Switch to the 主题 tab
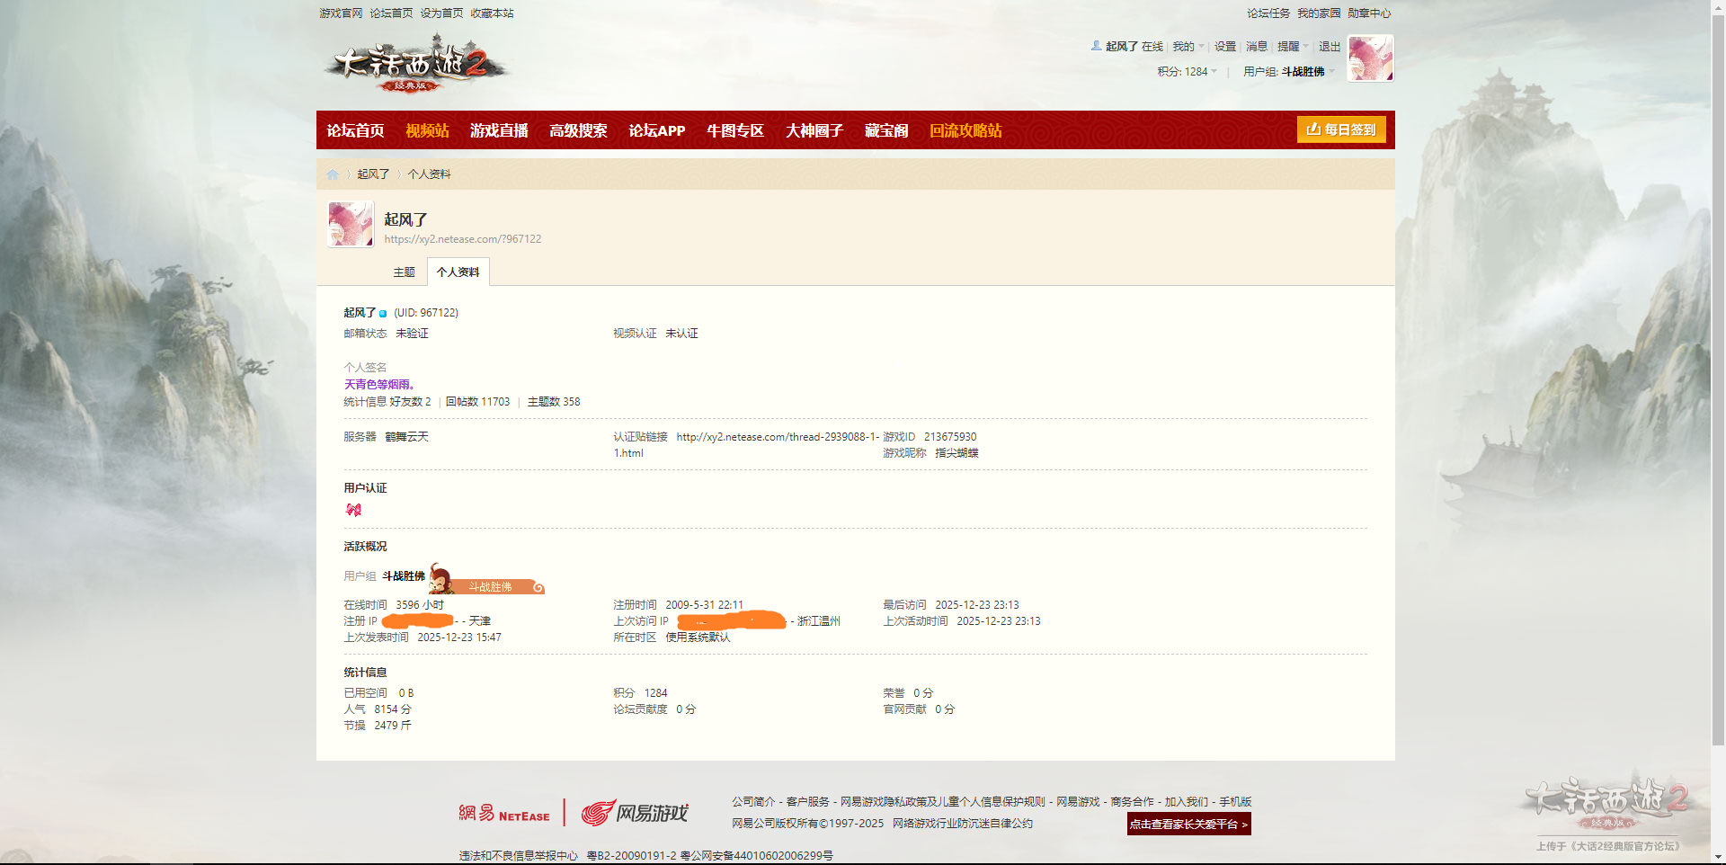 point(404,272)
